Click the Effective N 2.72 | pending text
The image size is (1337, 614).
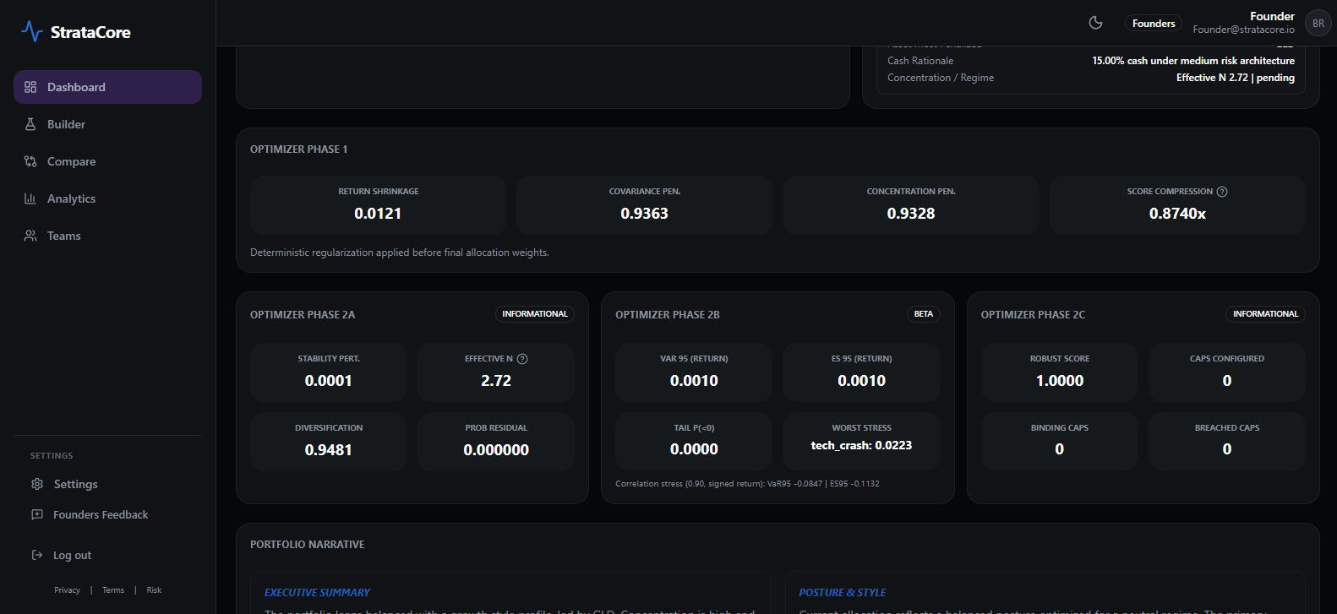point(1236,78)
